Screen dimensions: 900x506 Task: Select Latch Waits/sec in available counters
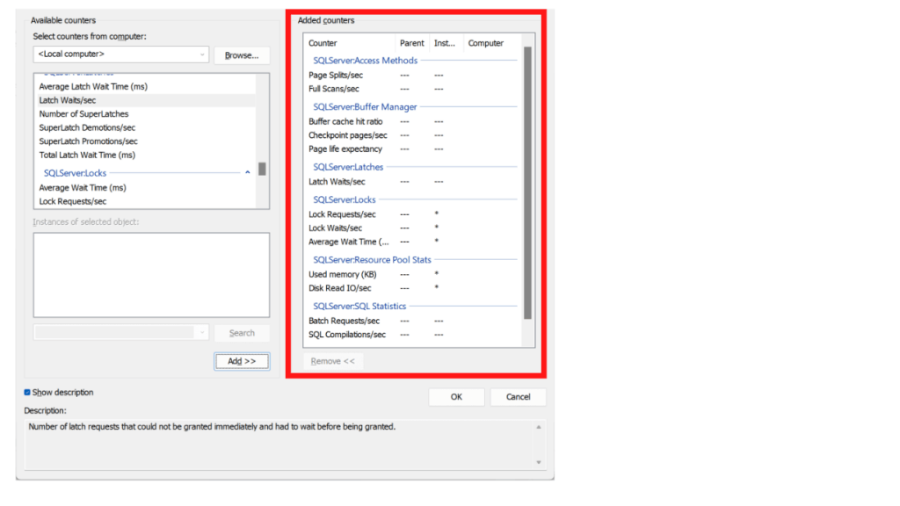tap(67, 100)
